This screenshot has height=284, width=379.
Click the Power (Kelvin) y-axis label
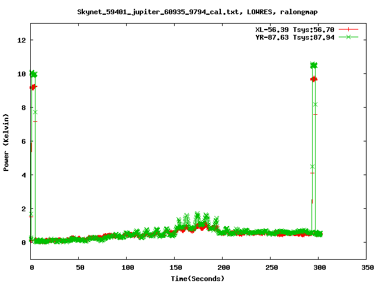tap(6, 143)
